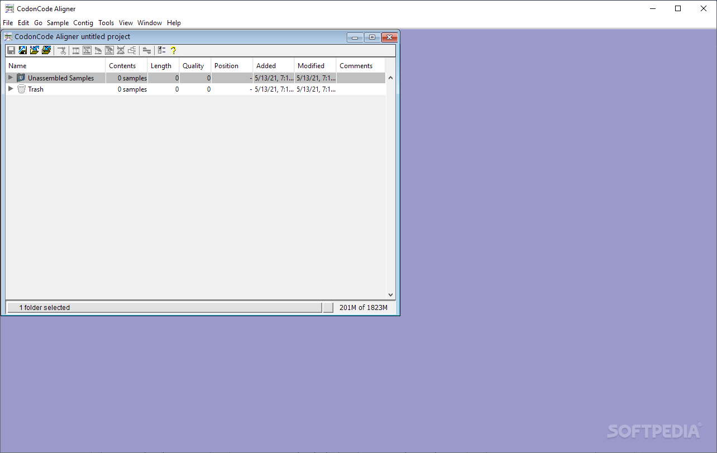717x453 pixels.
Task: Close the untitled project window
Action: (390, 37)
